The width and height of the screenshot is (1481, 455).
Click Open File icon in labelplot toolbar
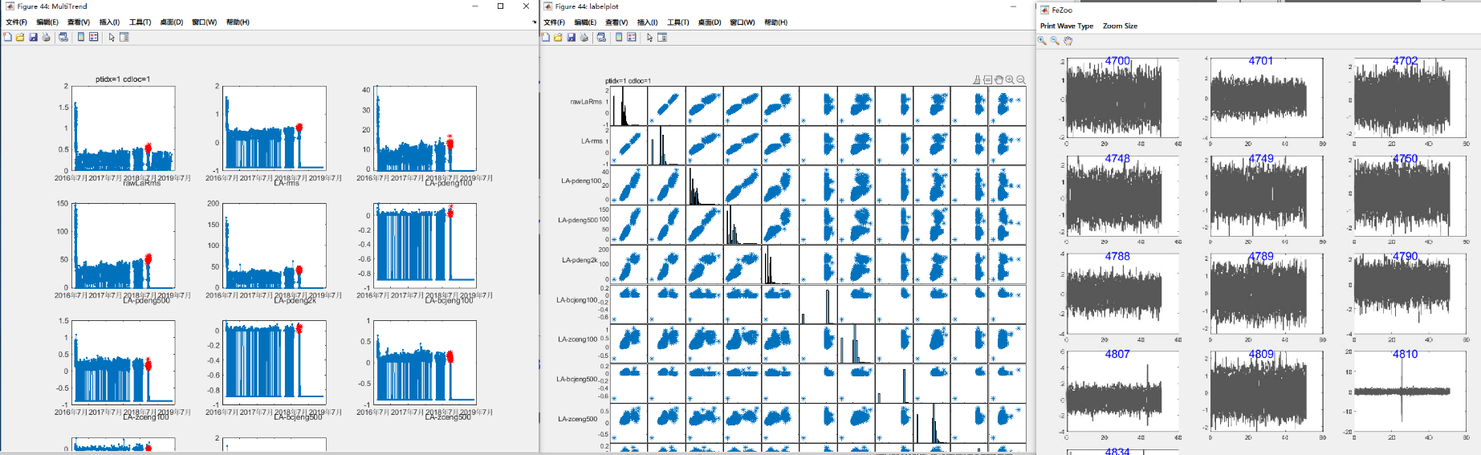[558, 37]
